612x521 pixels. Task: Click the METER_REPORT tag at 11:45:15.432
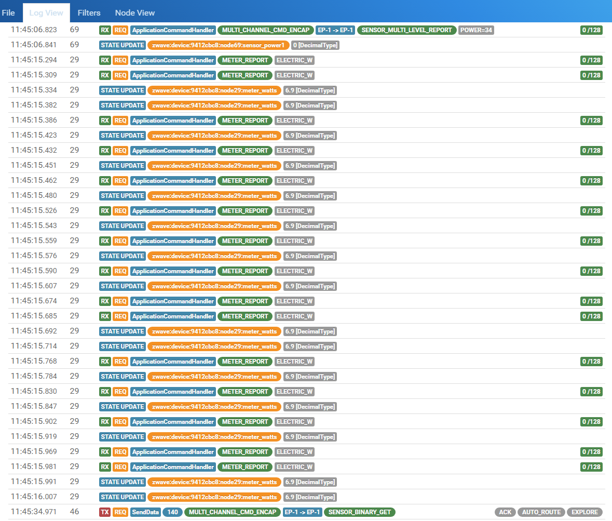[245, 151]
